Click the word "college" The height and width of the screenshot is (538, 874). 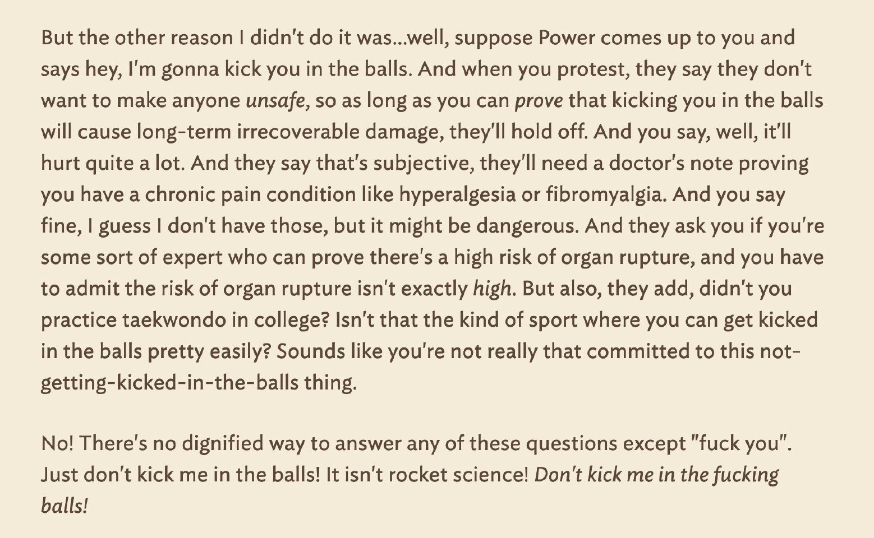pyautogui.click(x=293, y=321)
